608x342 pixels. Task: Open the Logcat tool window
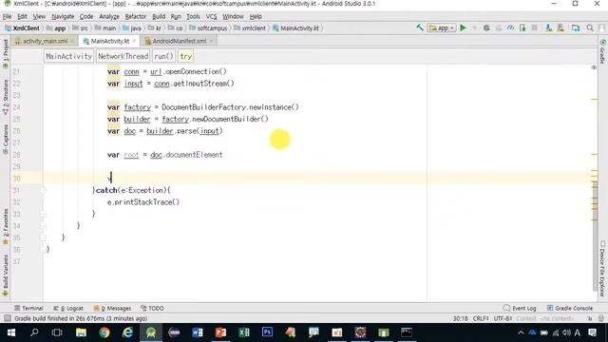click(x=68, y=308)
